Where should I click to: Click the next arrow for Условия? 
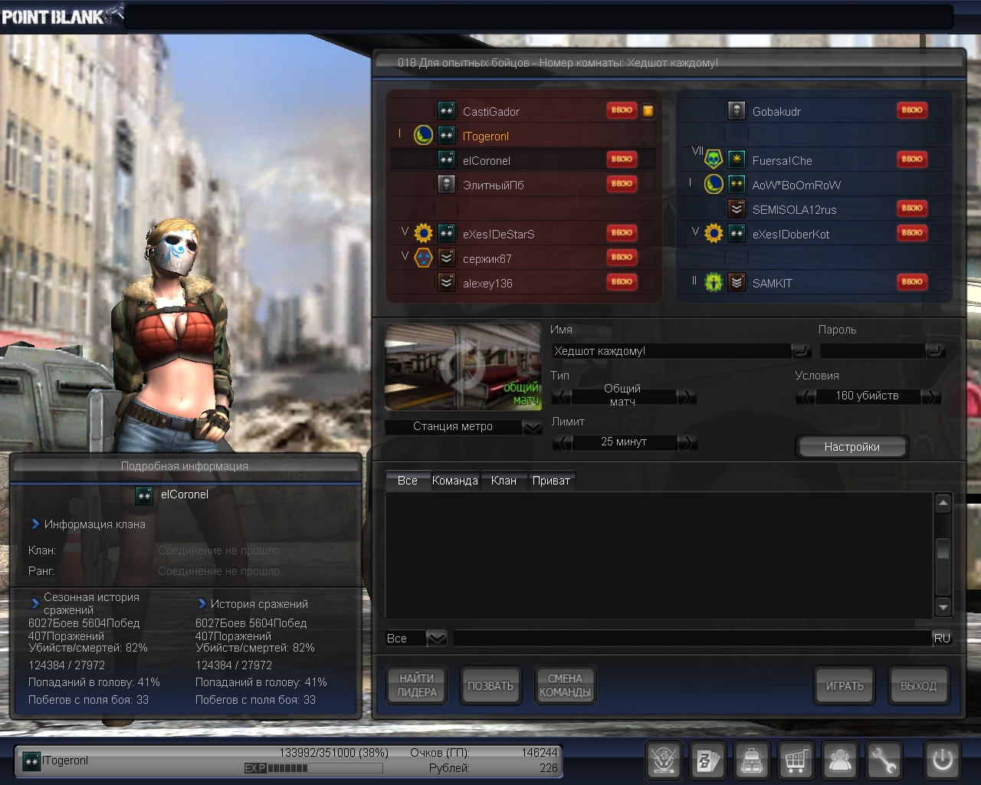(930, 396)
